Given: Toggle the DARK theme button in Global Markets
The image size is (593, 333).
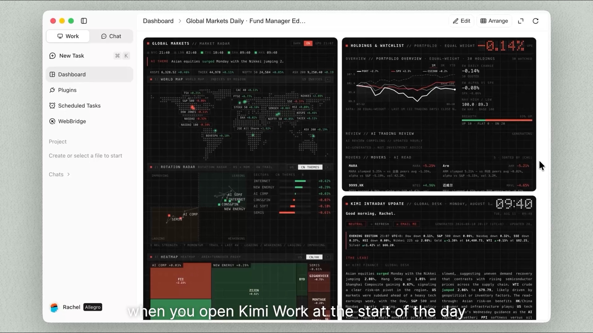Looking at the screenshot, I should [x=297, y=43].
